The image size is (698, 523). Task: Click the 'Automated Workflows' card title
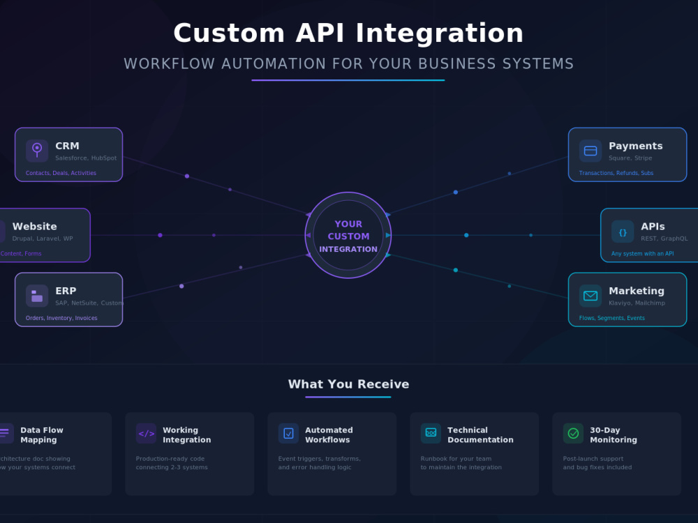[x=329, y=435]
